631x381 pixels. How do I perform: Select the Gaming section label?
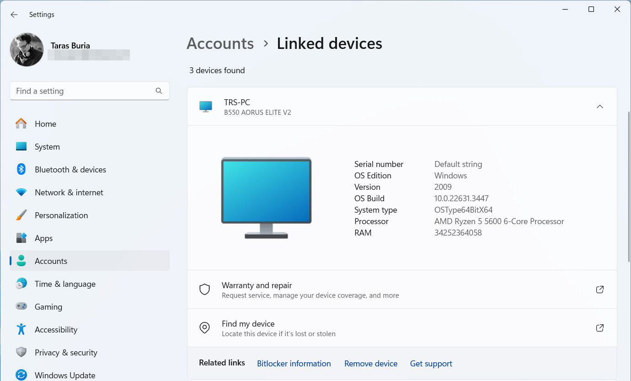pyautogui.click(x=48, y=307)
